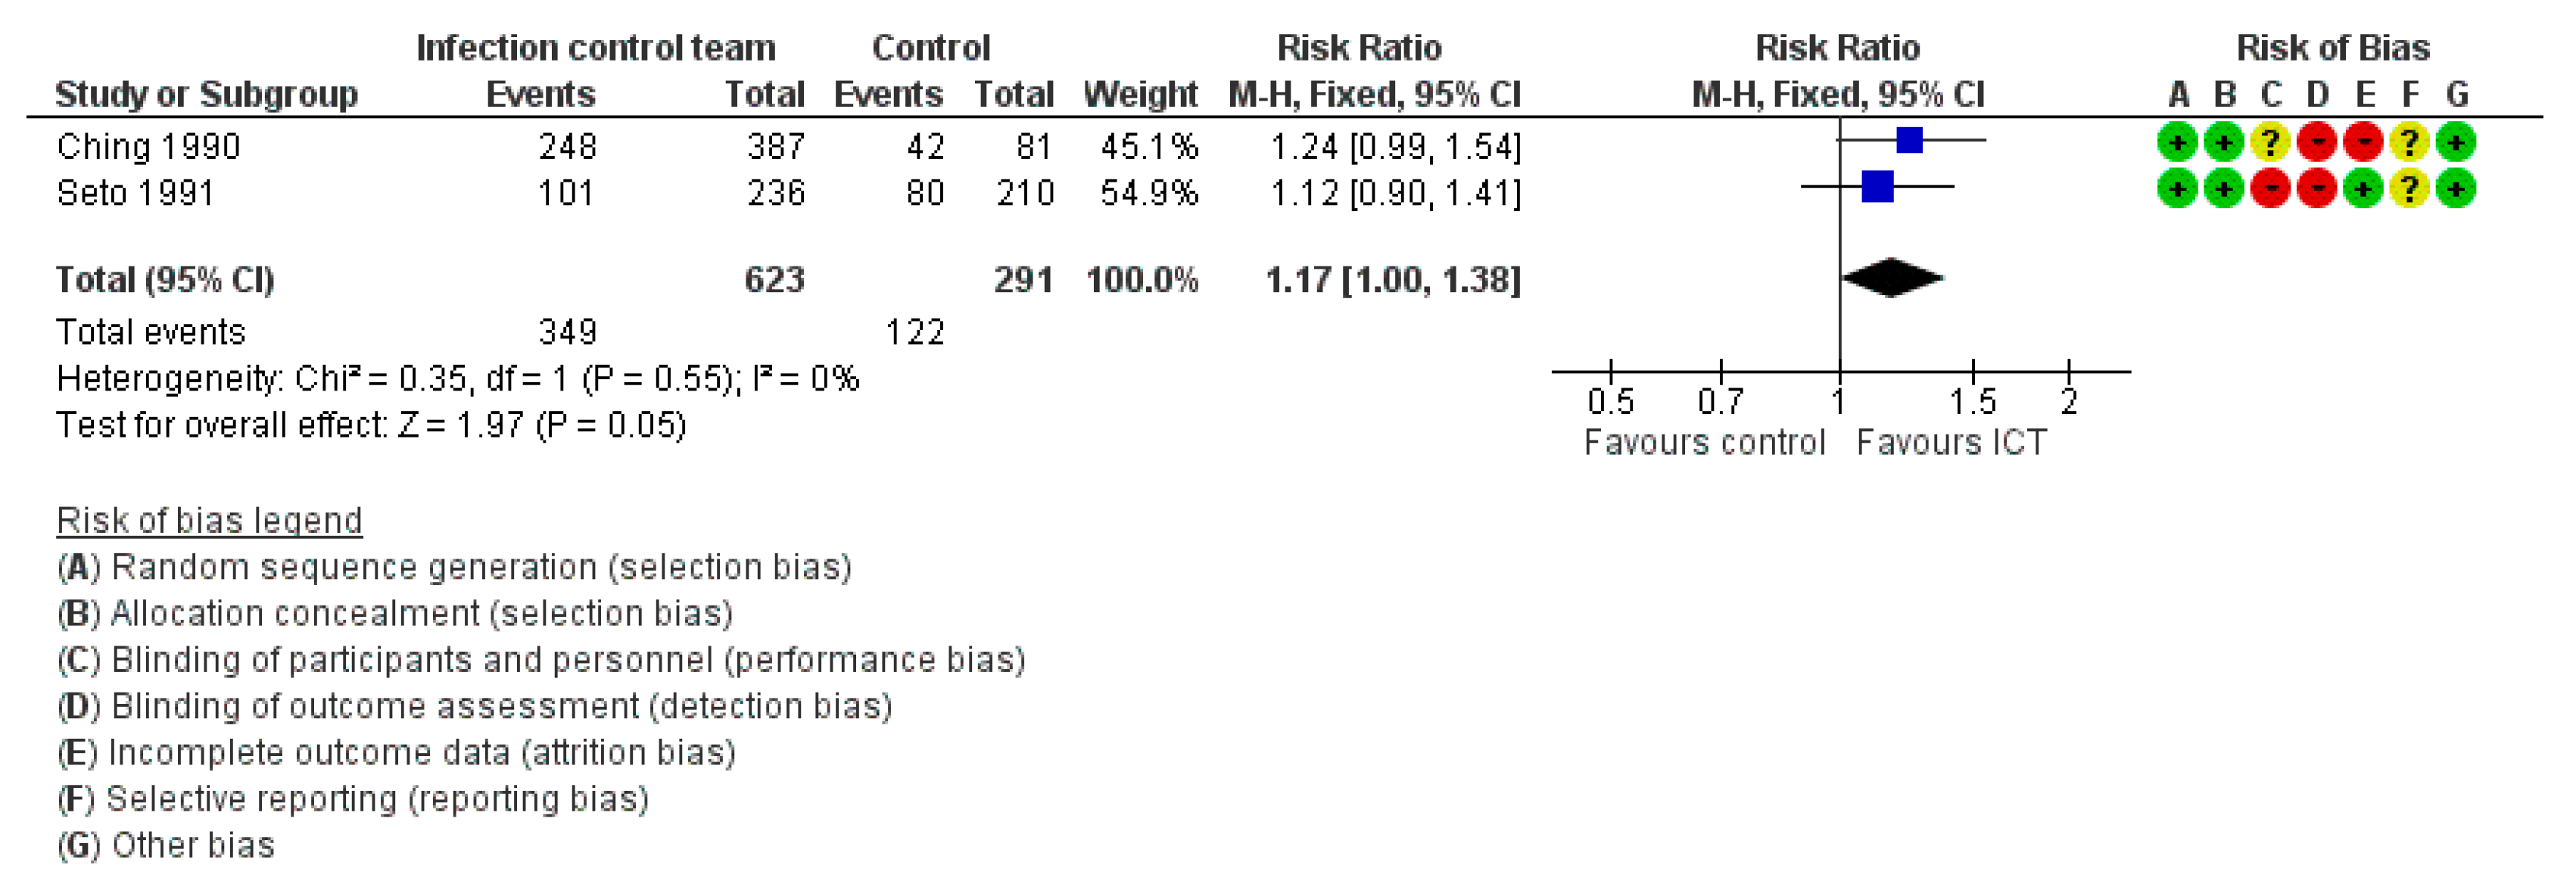The height and width of the screenshot is (884, 2576).
Task: Click Seto 1991 yellow question circle under column F
Action: tap(2409, 189)
